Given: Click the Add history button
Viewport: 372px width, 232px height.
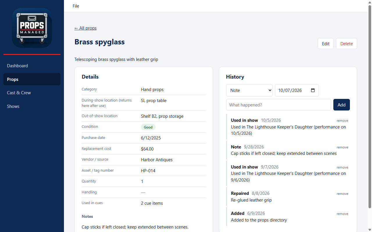Looking at the screenshot, I should pyautogui.click(x=341, y=105).
